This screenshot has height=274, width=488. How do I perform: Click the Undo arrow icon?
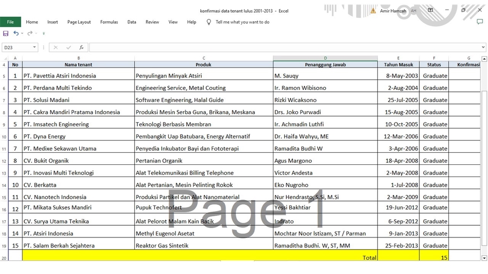point(16,33)
